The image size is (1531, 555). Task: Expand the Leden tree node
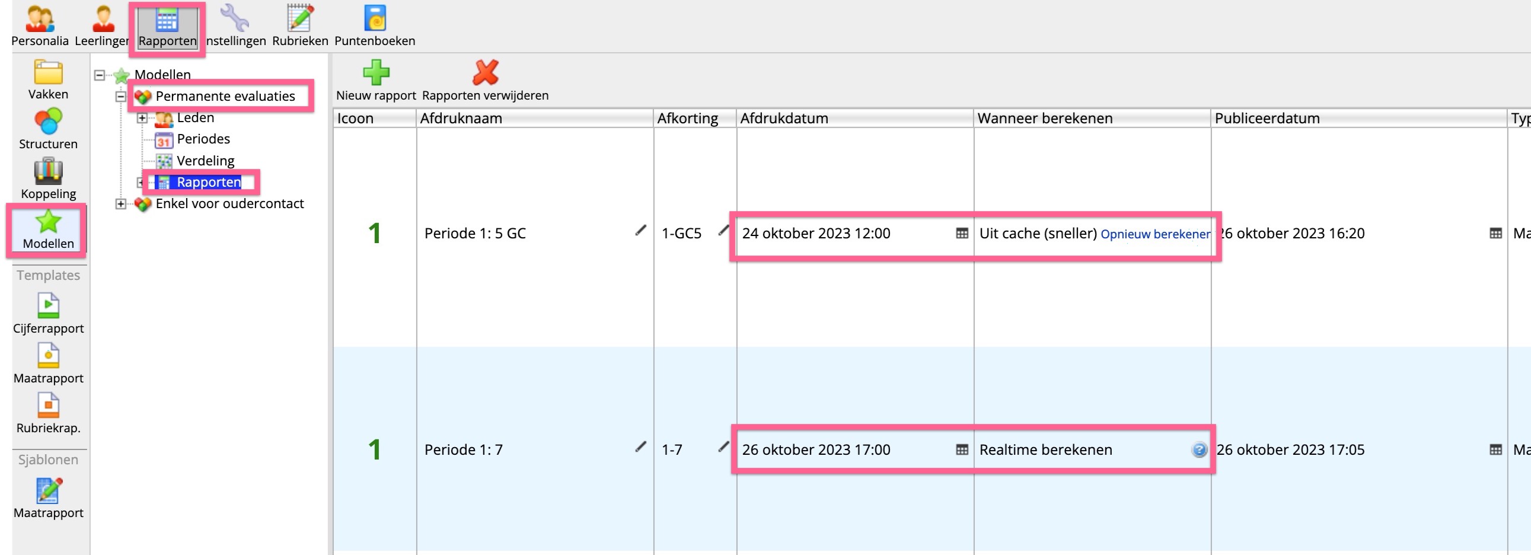click(142, 118)
